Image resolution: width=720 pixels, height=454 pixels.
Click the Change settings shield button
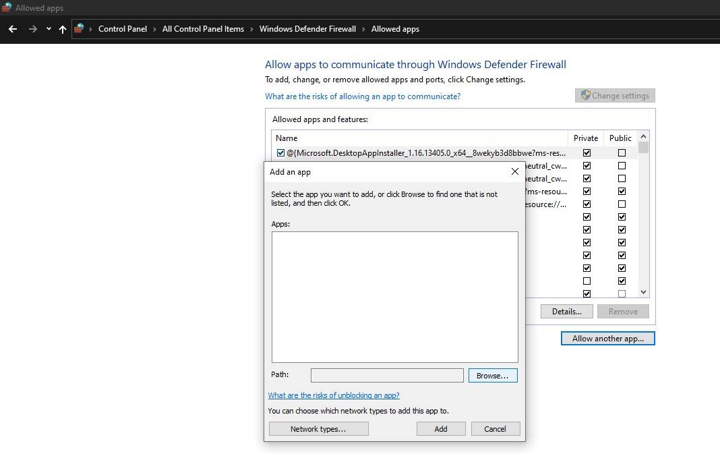pyautogui.click(x=615, y=96)
